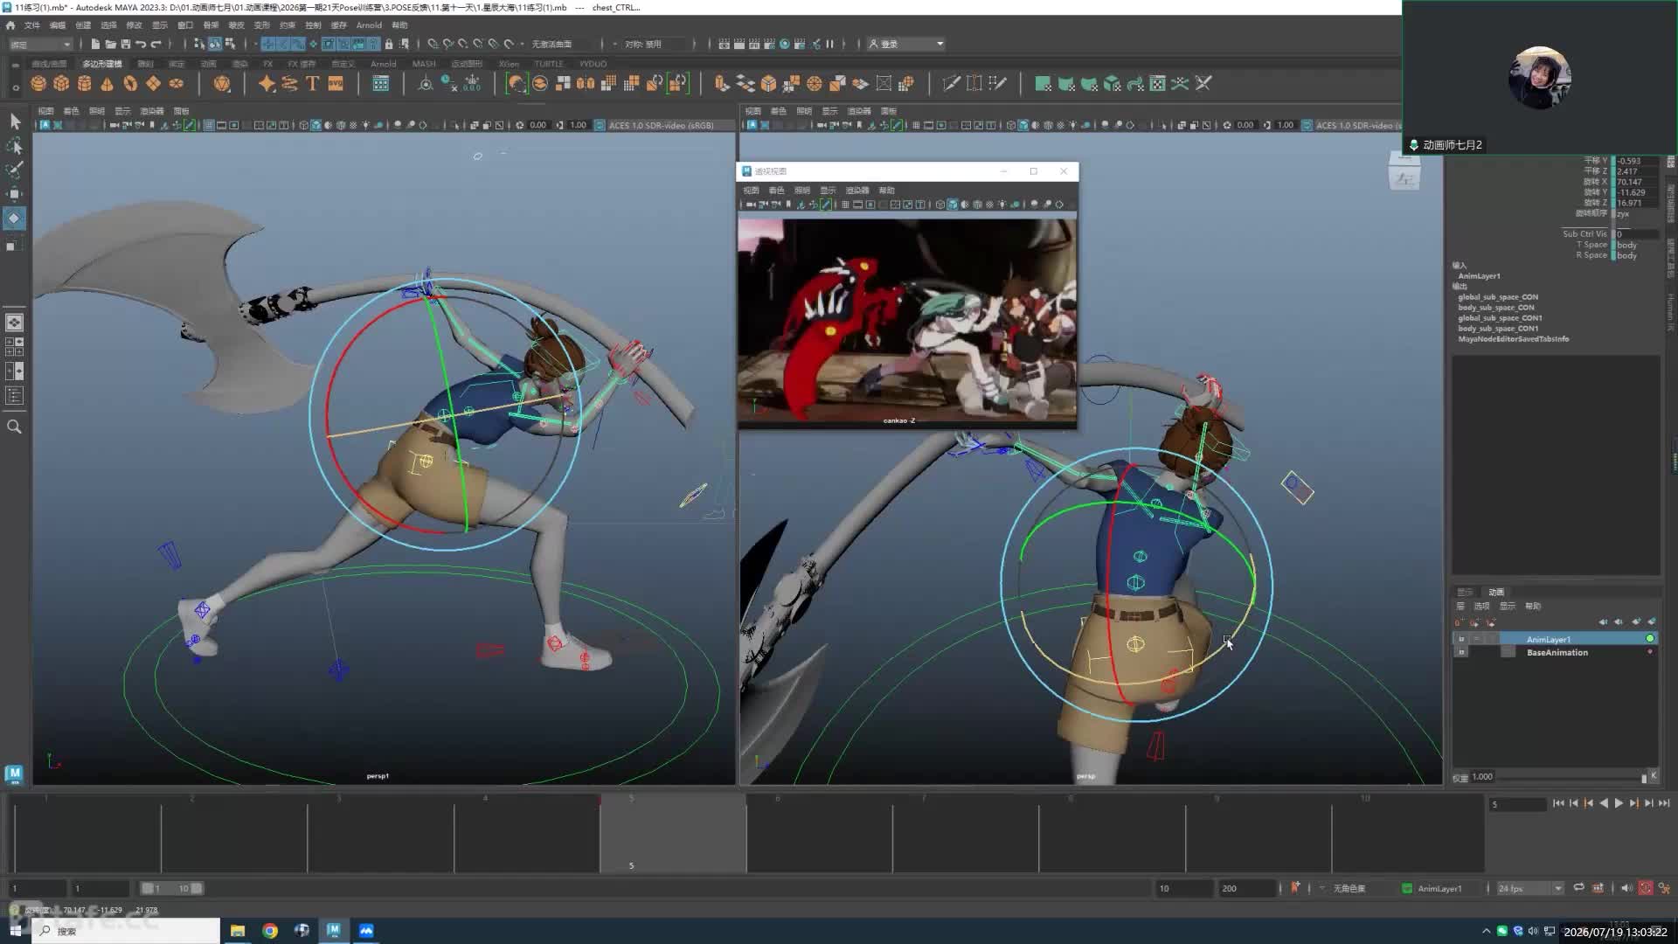Toggle Auto Key with the red key button
Screen dimensions: 1678x944
pos(1646,888)
